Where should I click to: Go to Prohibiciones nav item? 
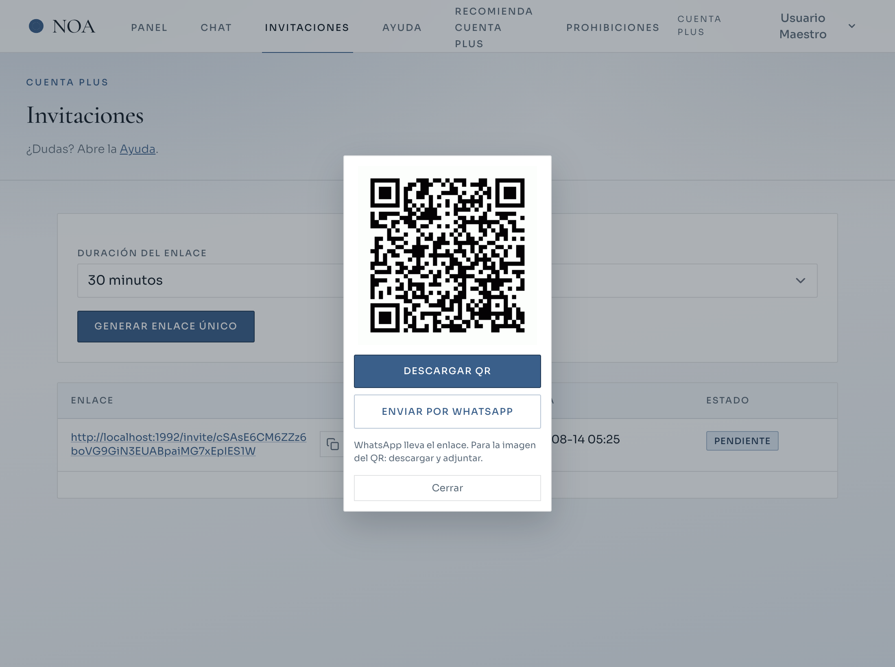tap(613, 28)
